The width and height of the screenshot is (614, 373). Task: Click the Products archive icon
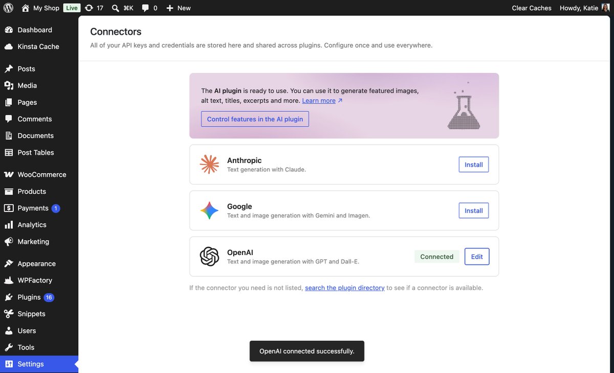point(9,191)
